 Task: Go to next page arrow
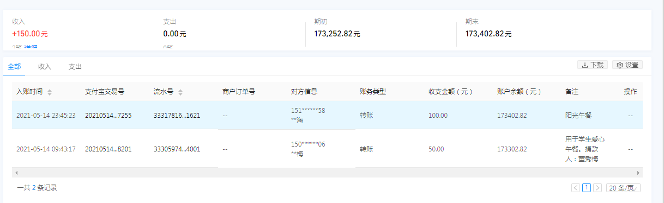[597, 188]
